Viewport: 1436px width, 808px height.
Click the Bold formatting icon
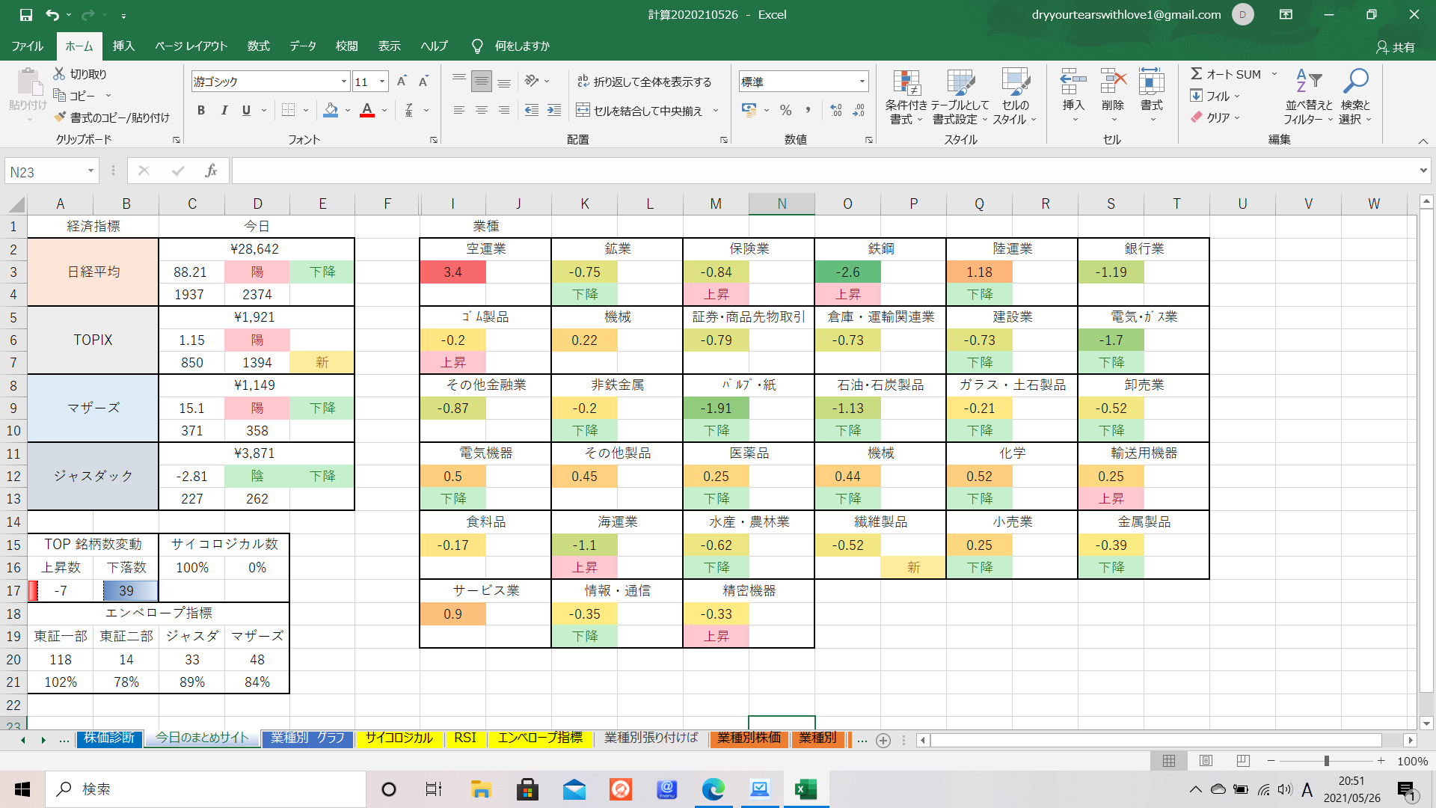click(x=201, y=111)
